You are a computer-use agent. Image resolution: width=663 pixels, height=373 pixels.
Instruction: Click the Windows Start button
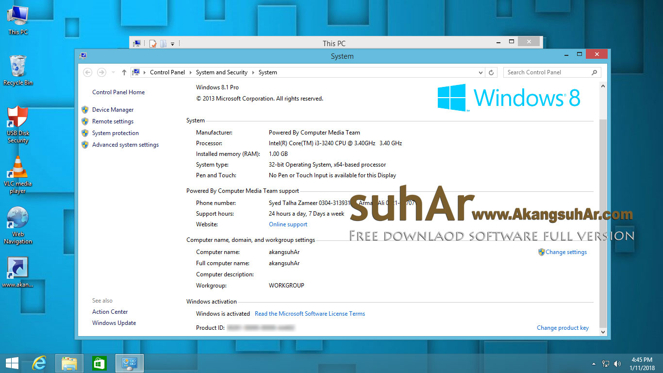coord(12,363)
